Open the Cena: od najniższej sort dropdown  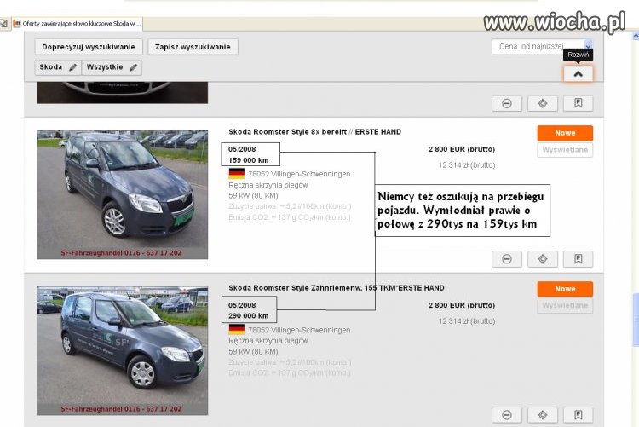542,47
